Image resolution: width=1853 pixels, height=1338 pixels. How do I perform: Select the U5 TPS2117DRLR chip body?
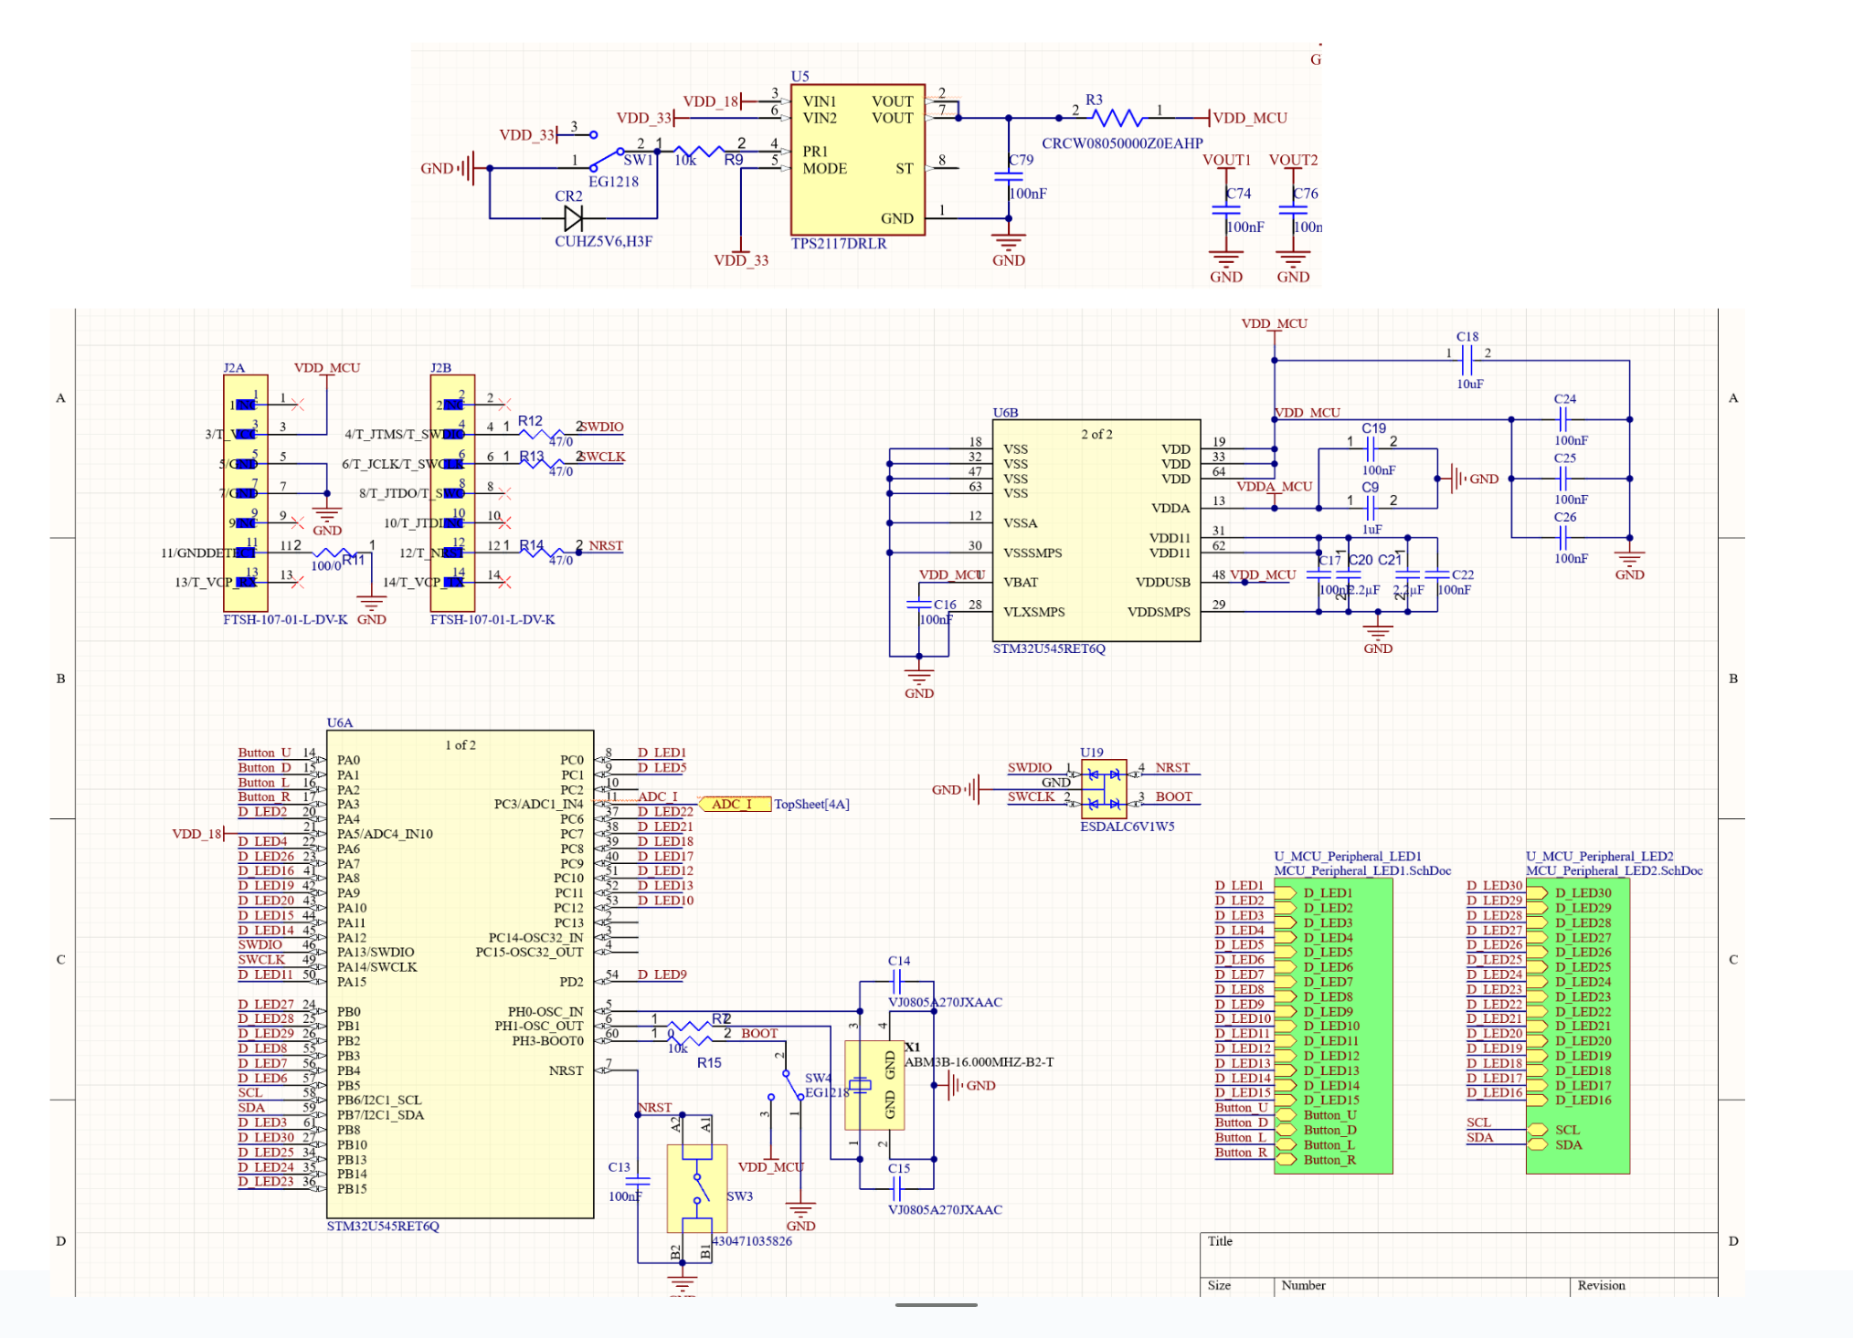[857, 160]
